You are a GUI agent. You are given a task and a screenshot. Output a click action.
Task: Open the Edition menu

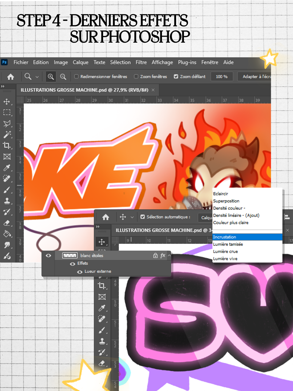click(x=41, y=62)
